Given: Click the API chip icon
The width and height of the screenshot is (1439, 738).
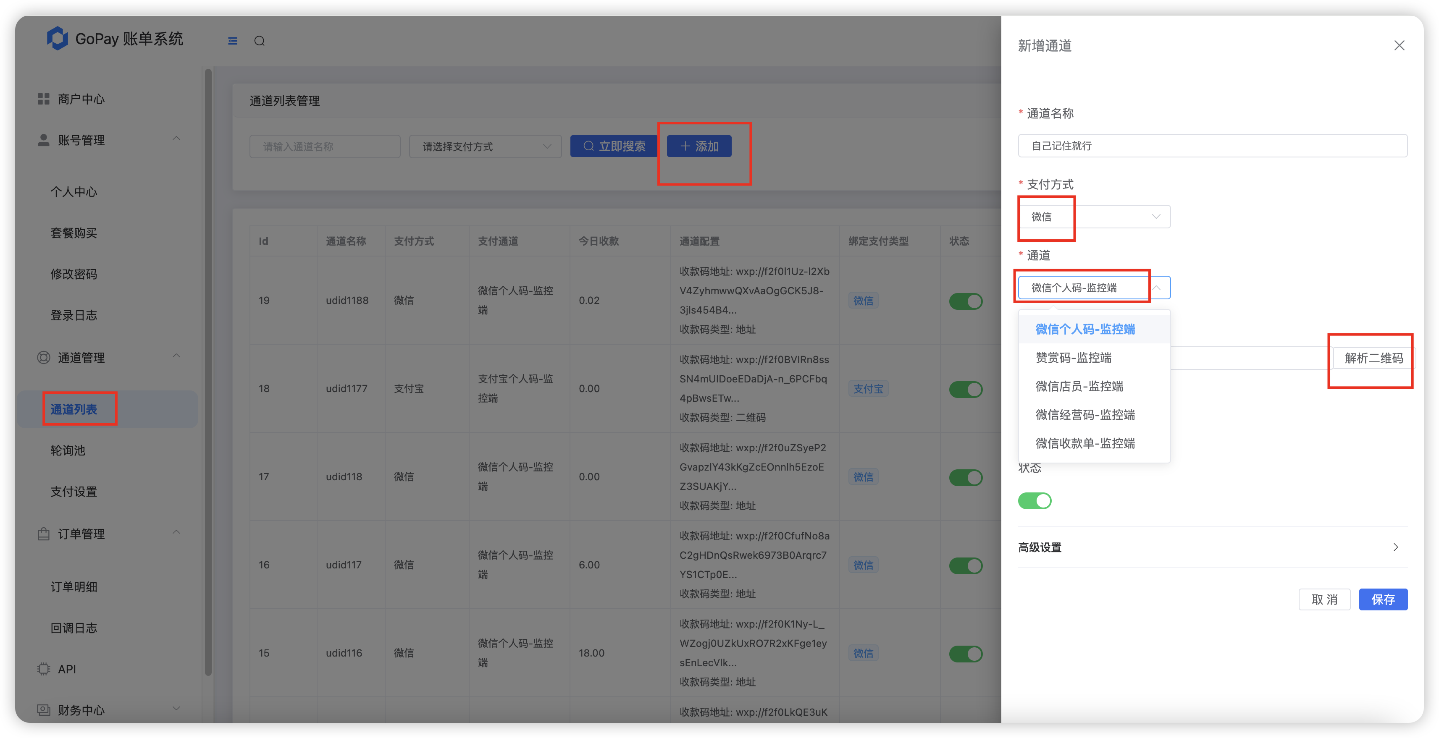Looking at the screenshot, I should (x=43, y=668).
